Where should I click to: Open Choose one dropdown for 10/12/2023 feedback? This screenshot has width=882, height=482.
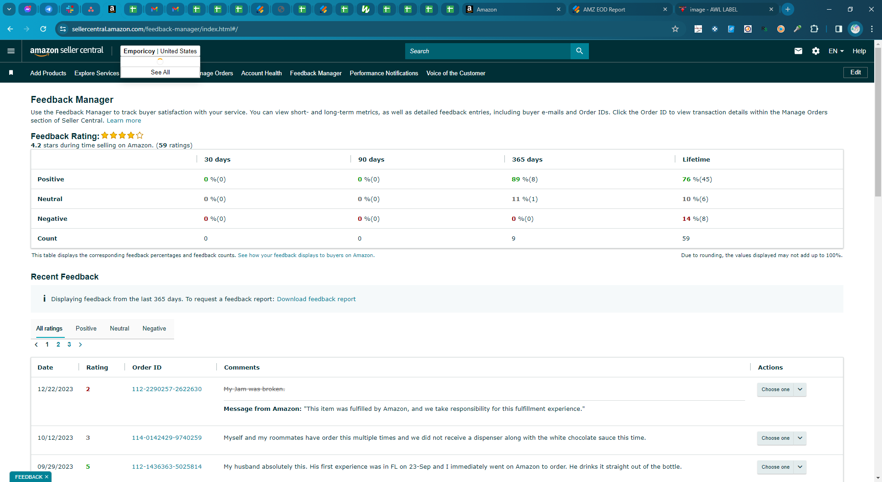pos(781,438)
